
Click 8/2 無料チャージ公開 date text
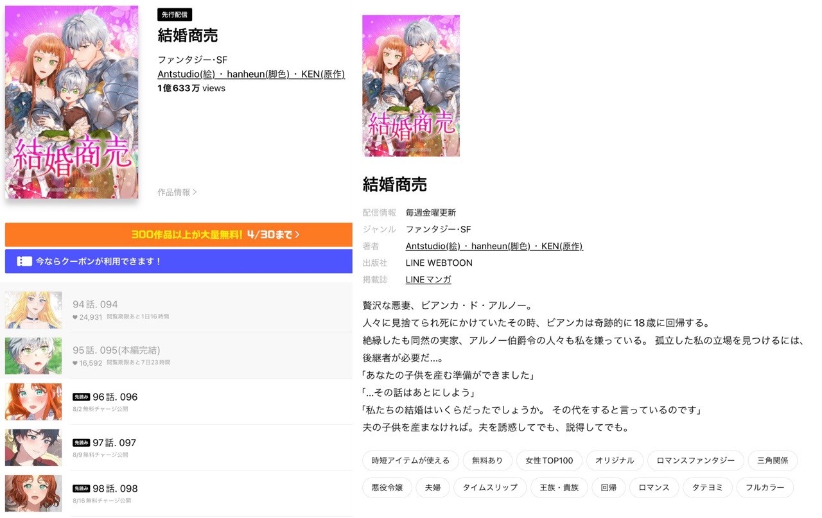point(100,409)
